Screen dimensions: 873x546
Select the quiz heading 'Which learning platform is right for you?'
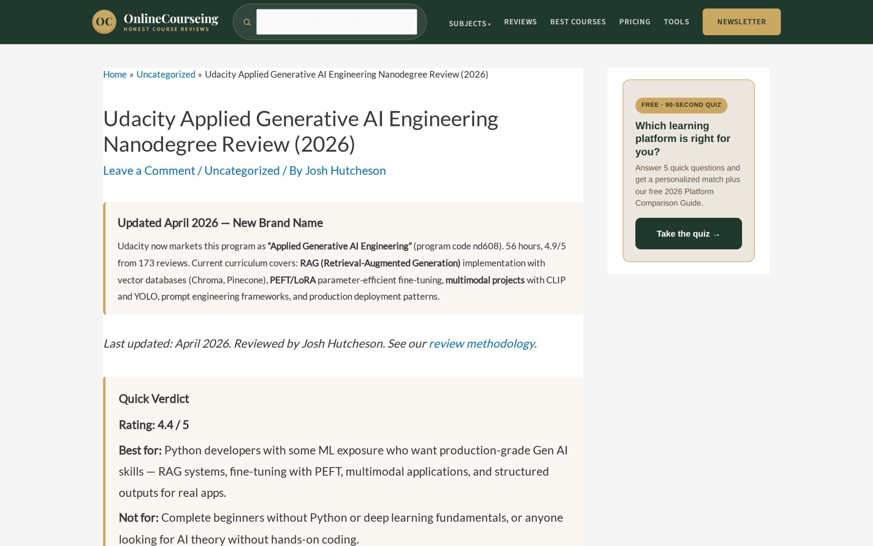coord(682,139)
